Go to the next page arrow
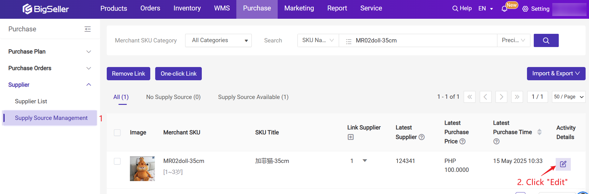Viewport: 589px width, 194px height. point(501,97)
